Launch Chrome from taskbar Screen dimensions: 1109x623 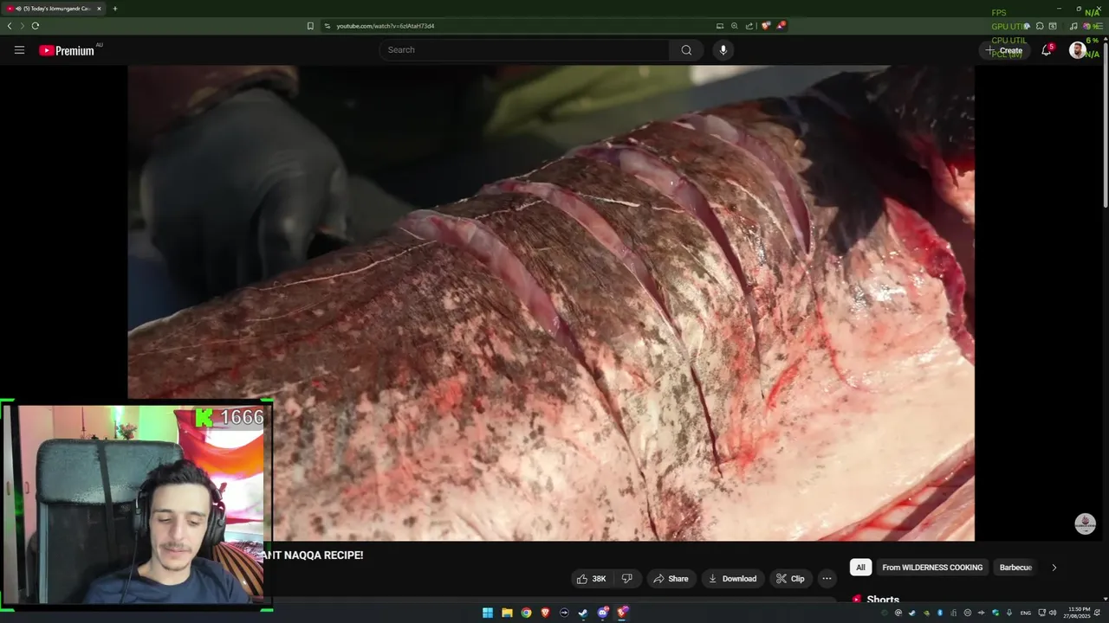(x=526, y=613)
